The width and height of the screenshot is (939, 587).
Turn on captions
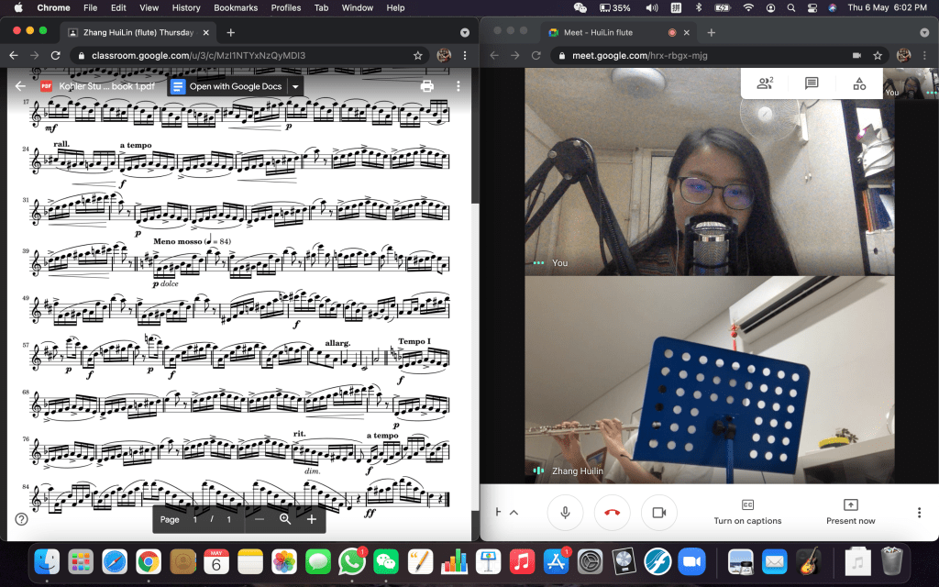[x=747, y=512]
